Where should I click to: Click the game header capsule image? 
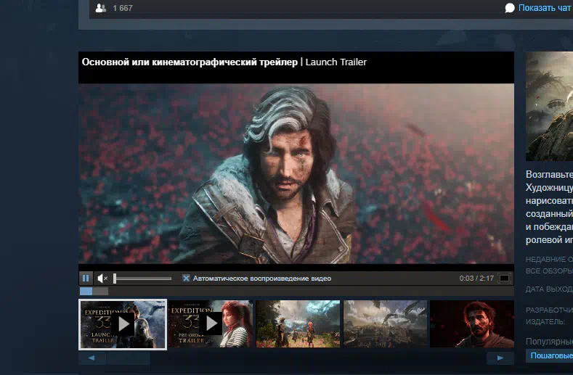[549, 106]
